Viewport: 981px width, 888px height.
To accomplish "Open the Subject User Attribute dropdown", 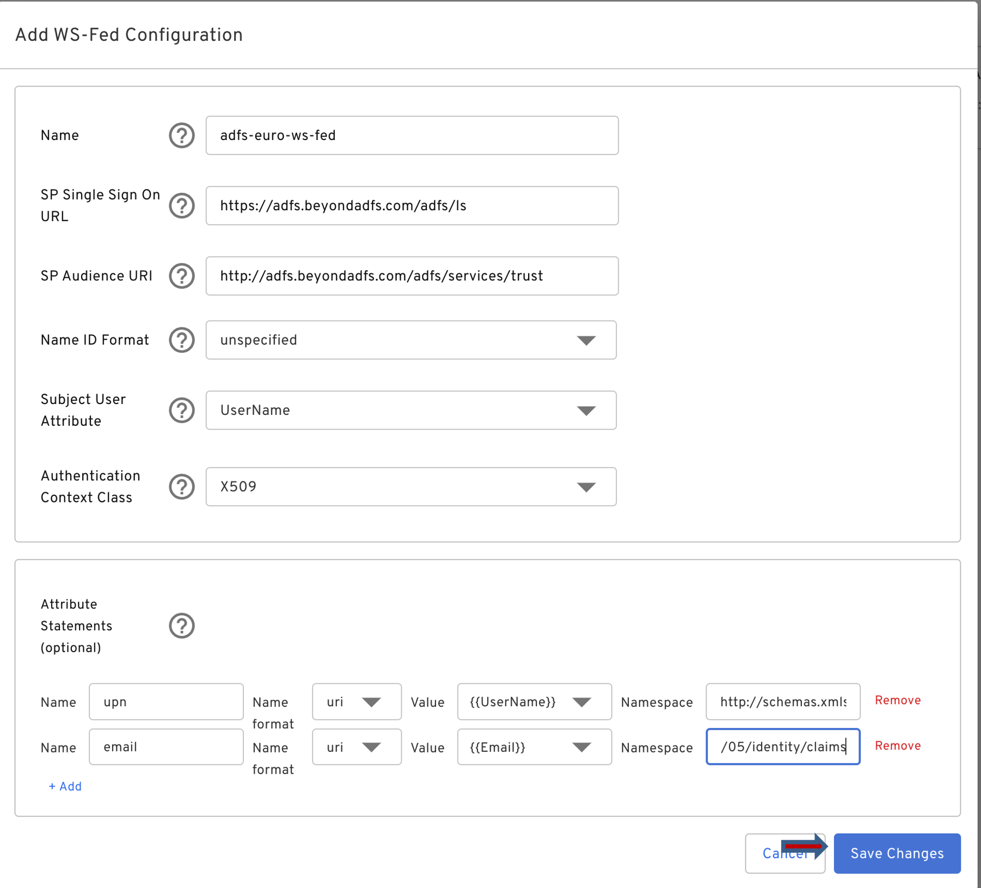I will (411, 411).
